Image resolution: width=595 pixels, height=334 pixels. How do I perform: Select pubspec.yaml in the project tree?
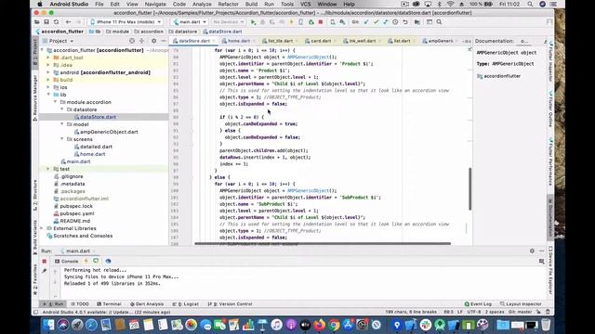[x=76, y=213]
